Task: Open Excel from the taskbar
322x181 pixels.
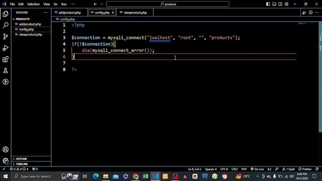Action: (145, 176)
